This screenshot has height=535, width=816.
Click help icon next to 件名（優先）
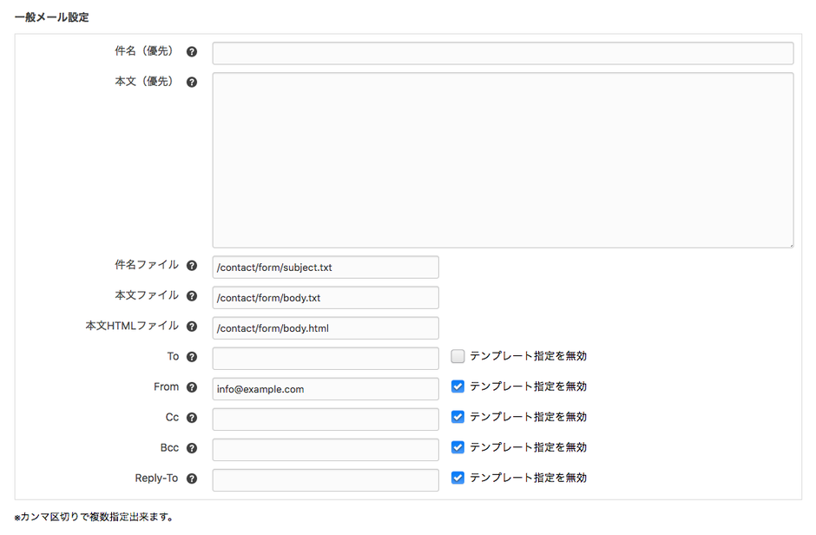pos(192,52)
